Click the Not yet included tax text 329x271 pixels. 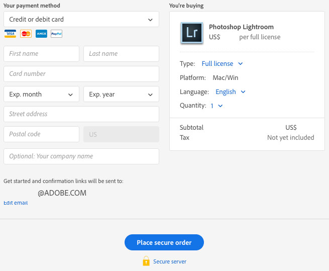click(x=291, y=138)
